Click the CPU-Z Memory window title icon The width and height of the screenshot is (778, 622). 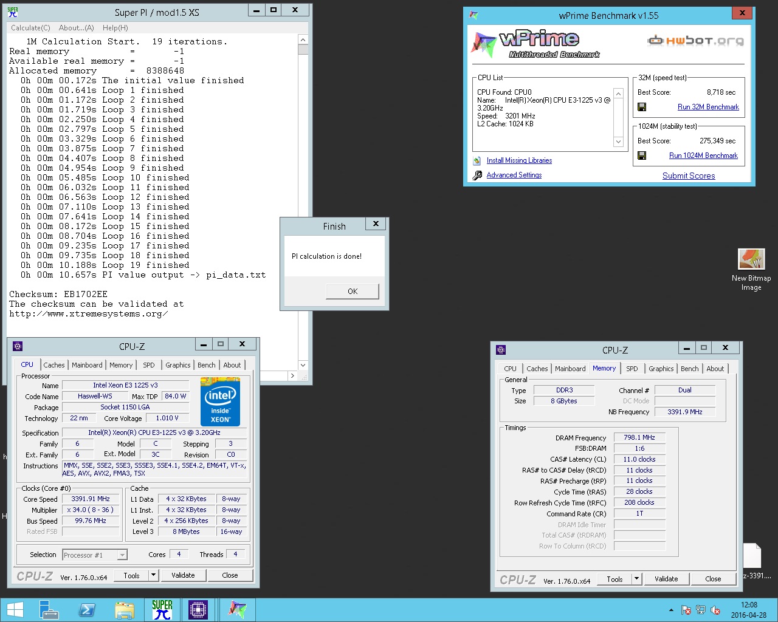tap(501, 350)
